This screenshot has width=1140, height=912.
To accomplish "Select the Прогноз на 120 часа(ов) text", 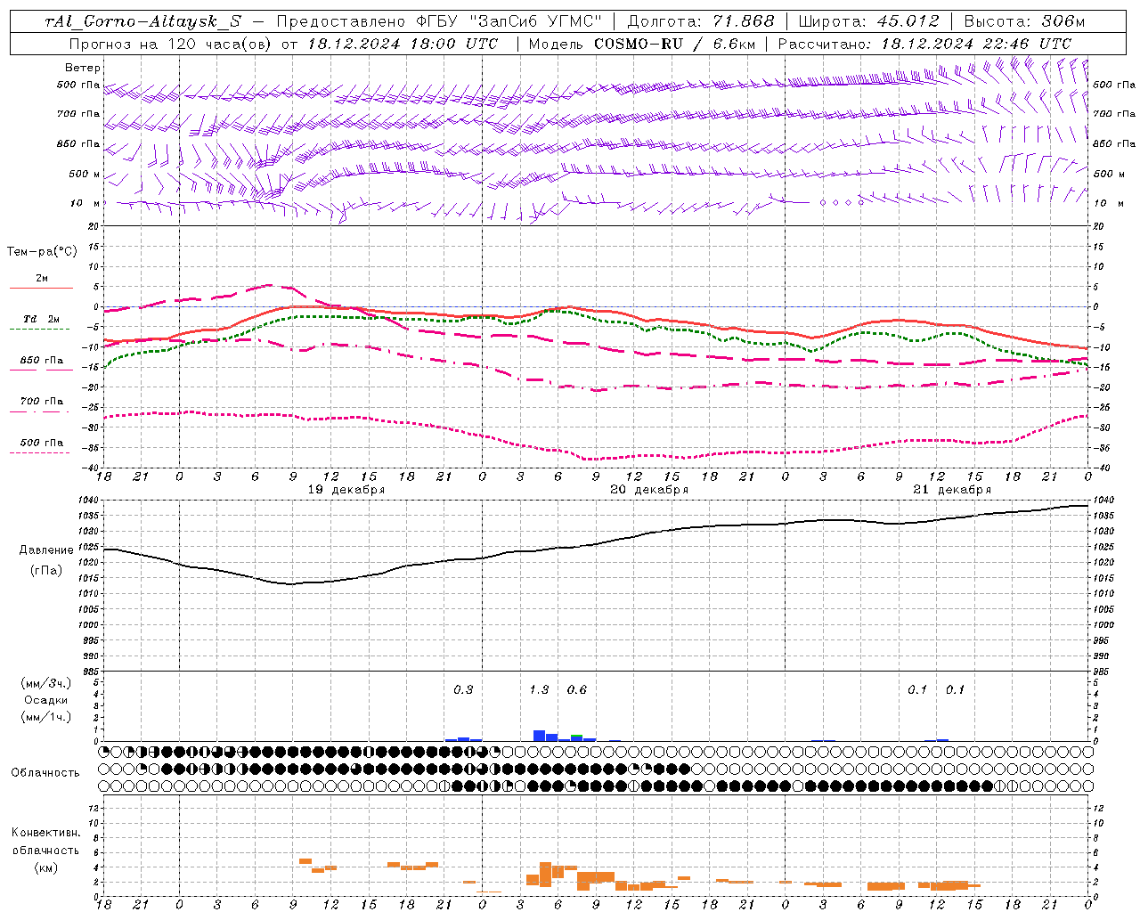I will click(x=171, y=43).
